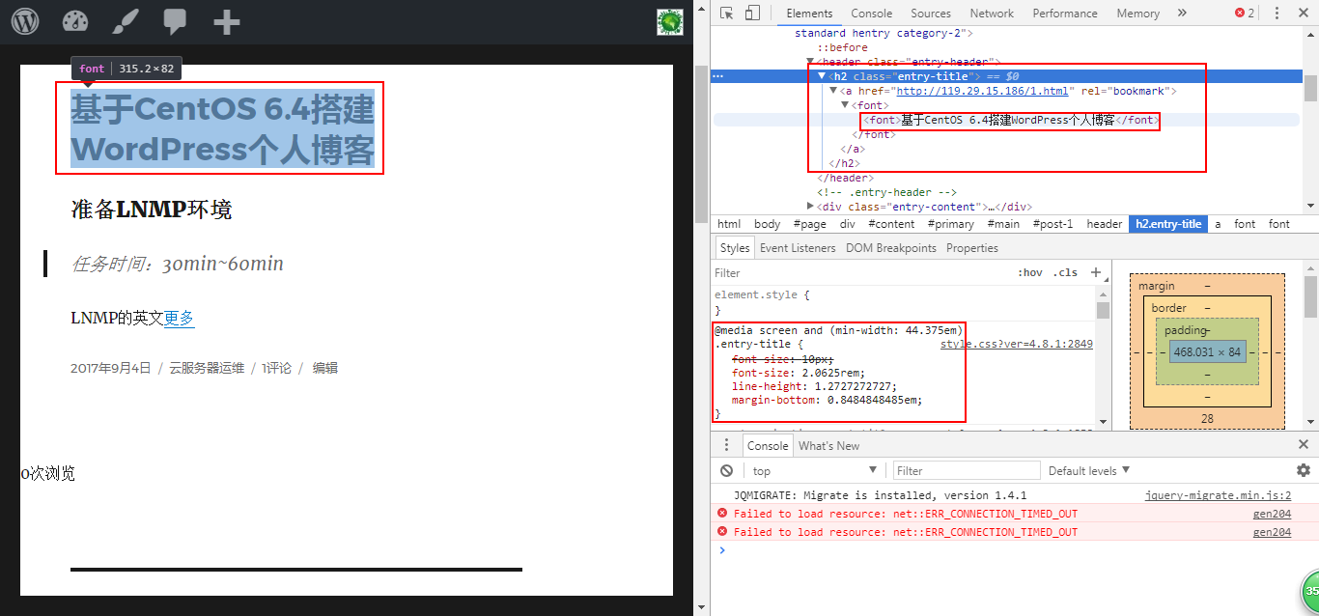1319x616 pixels.
Task: Collapse the anchor href node
Action: (834, 91)
